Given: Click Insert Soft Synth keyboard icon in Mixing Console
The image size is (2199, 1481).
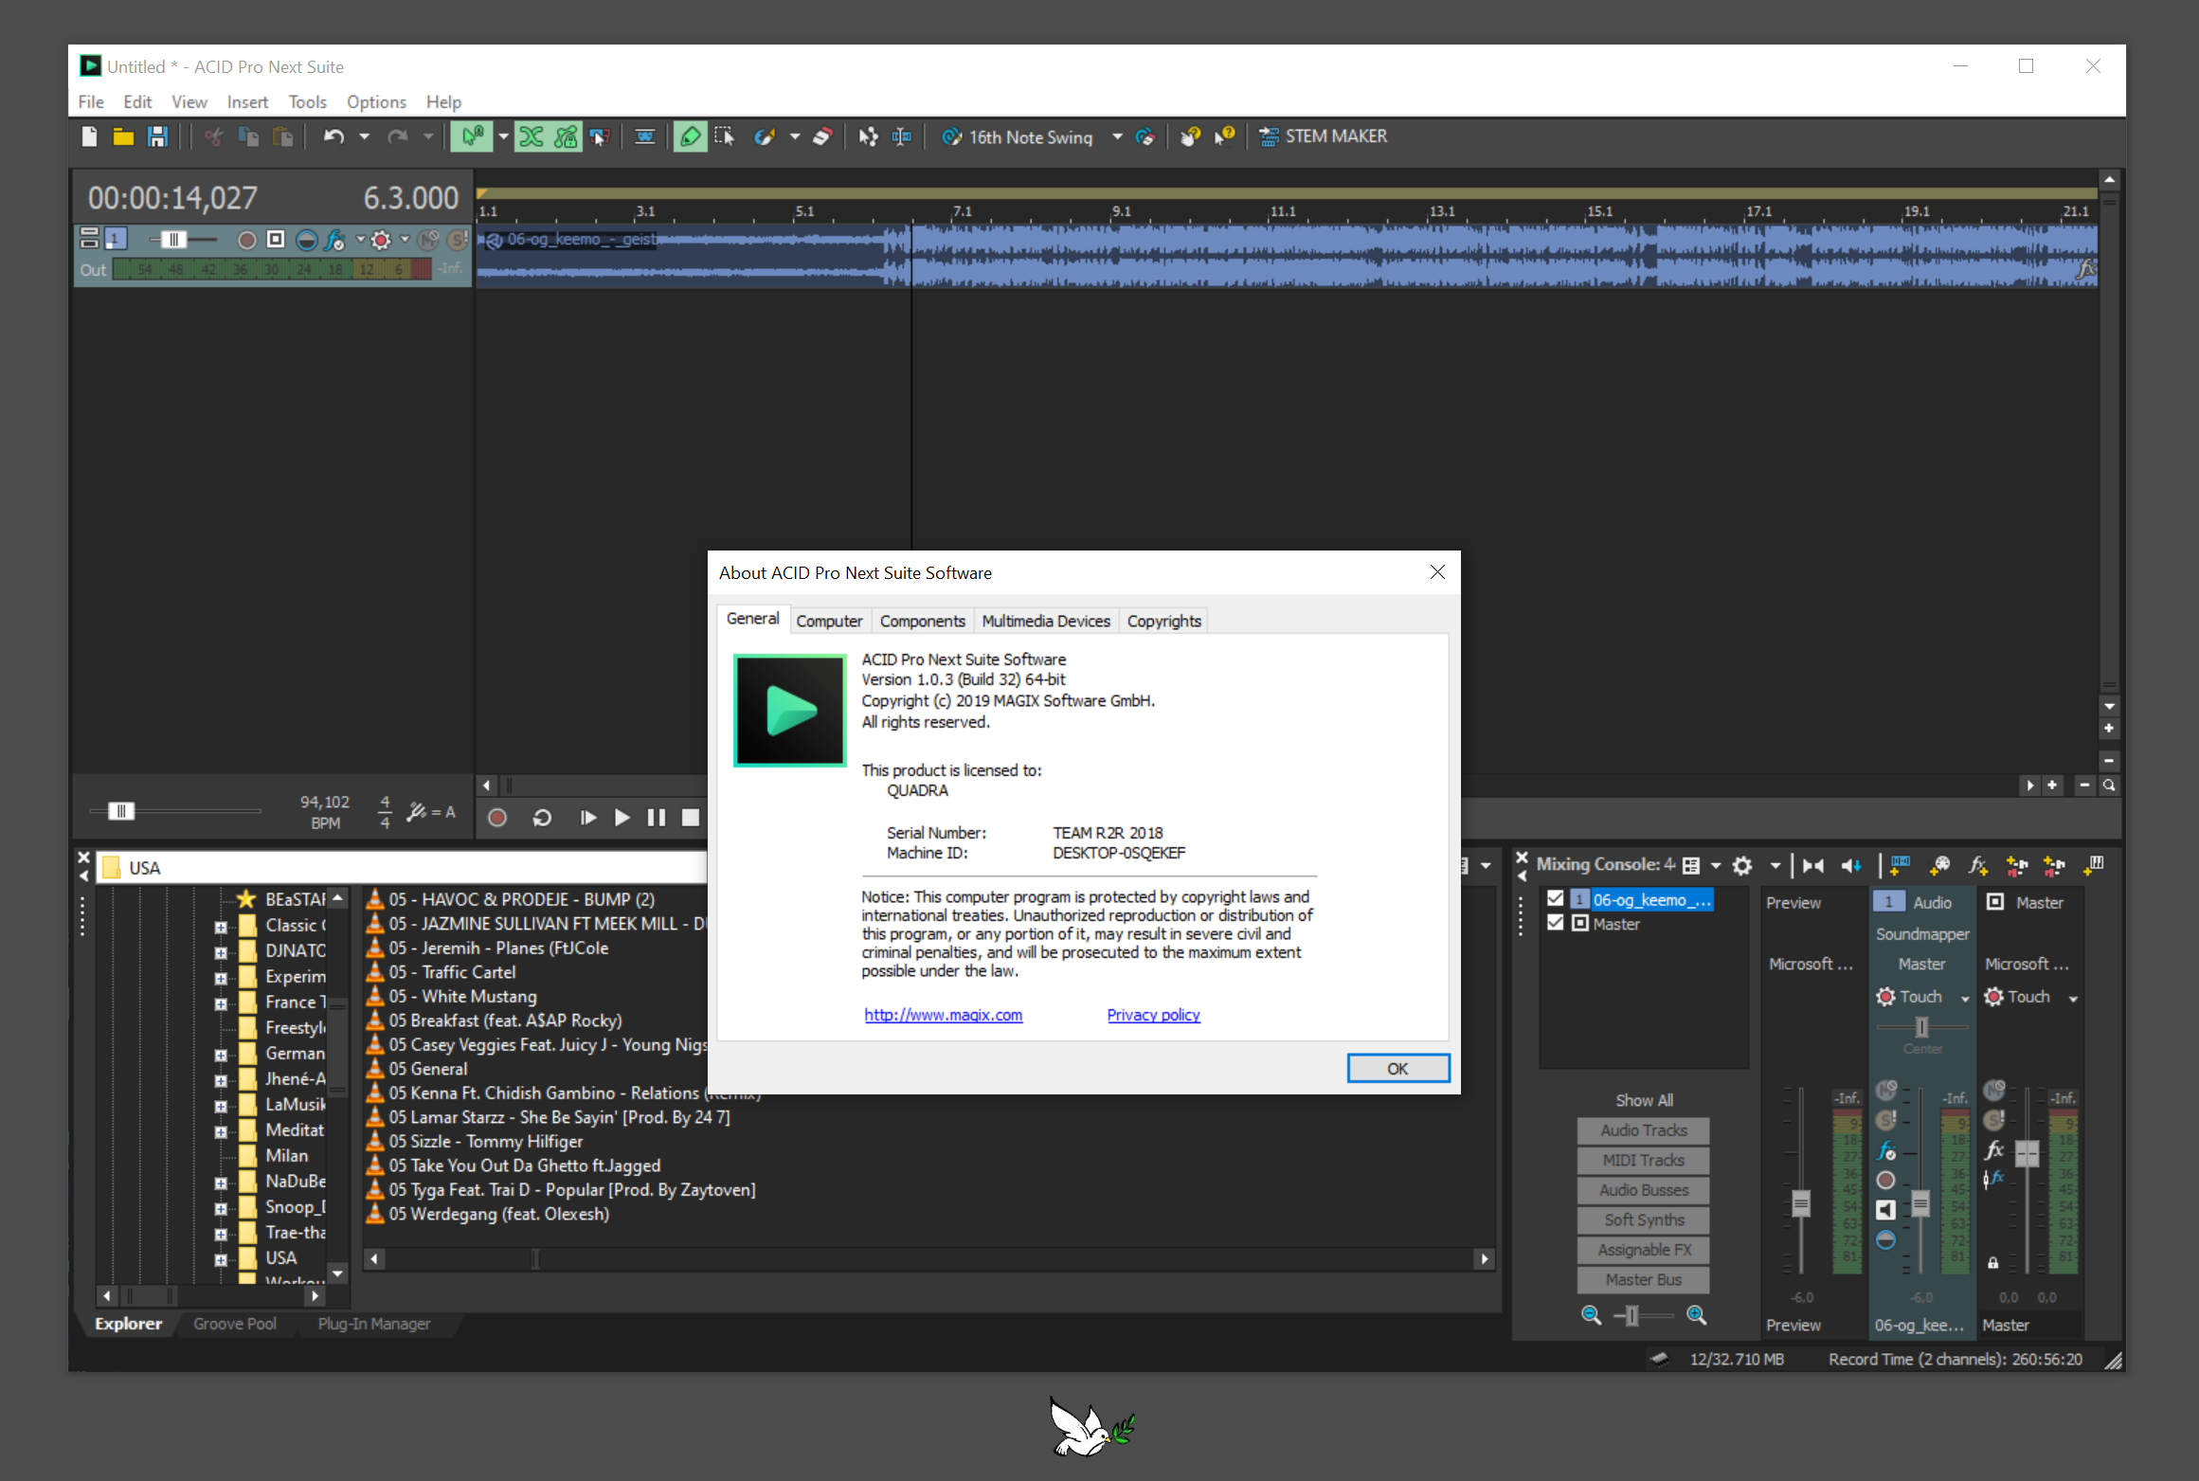Looking at the screenshot, I should point(2094,865).
